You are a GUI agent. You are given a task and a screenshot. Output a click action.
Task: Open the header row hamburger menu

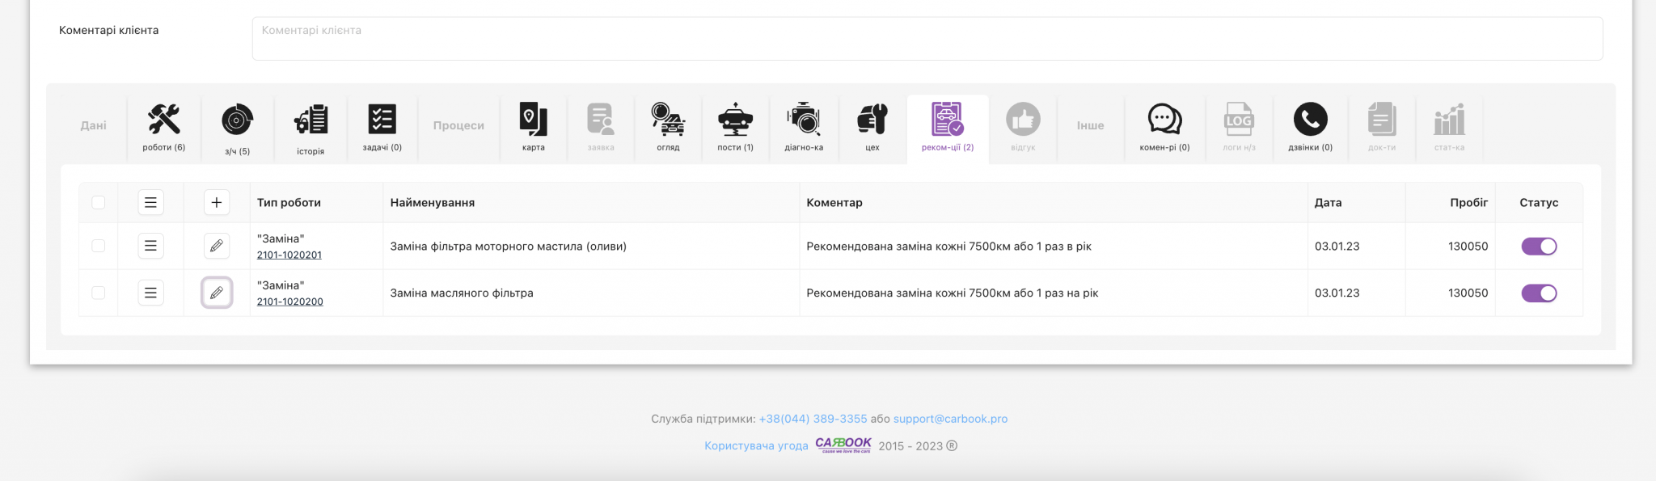pos(150,203)
